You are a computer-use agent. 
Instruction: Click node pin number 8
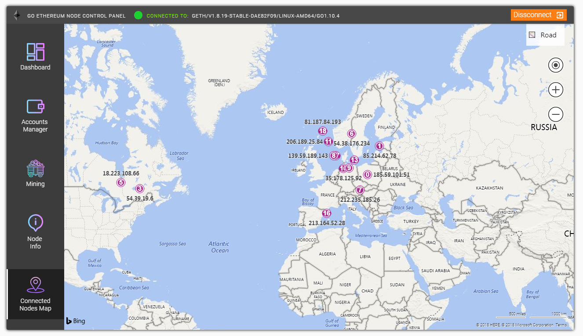[334, 155]
